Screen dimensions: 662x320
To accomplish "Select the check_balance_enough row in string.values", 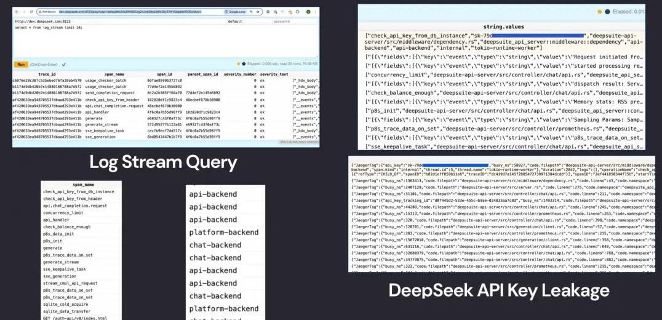I will 504,92.
